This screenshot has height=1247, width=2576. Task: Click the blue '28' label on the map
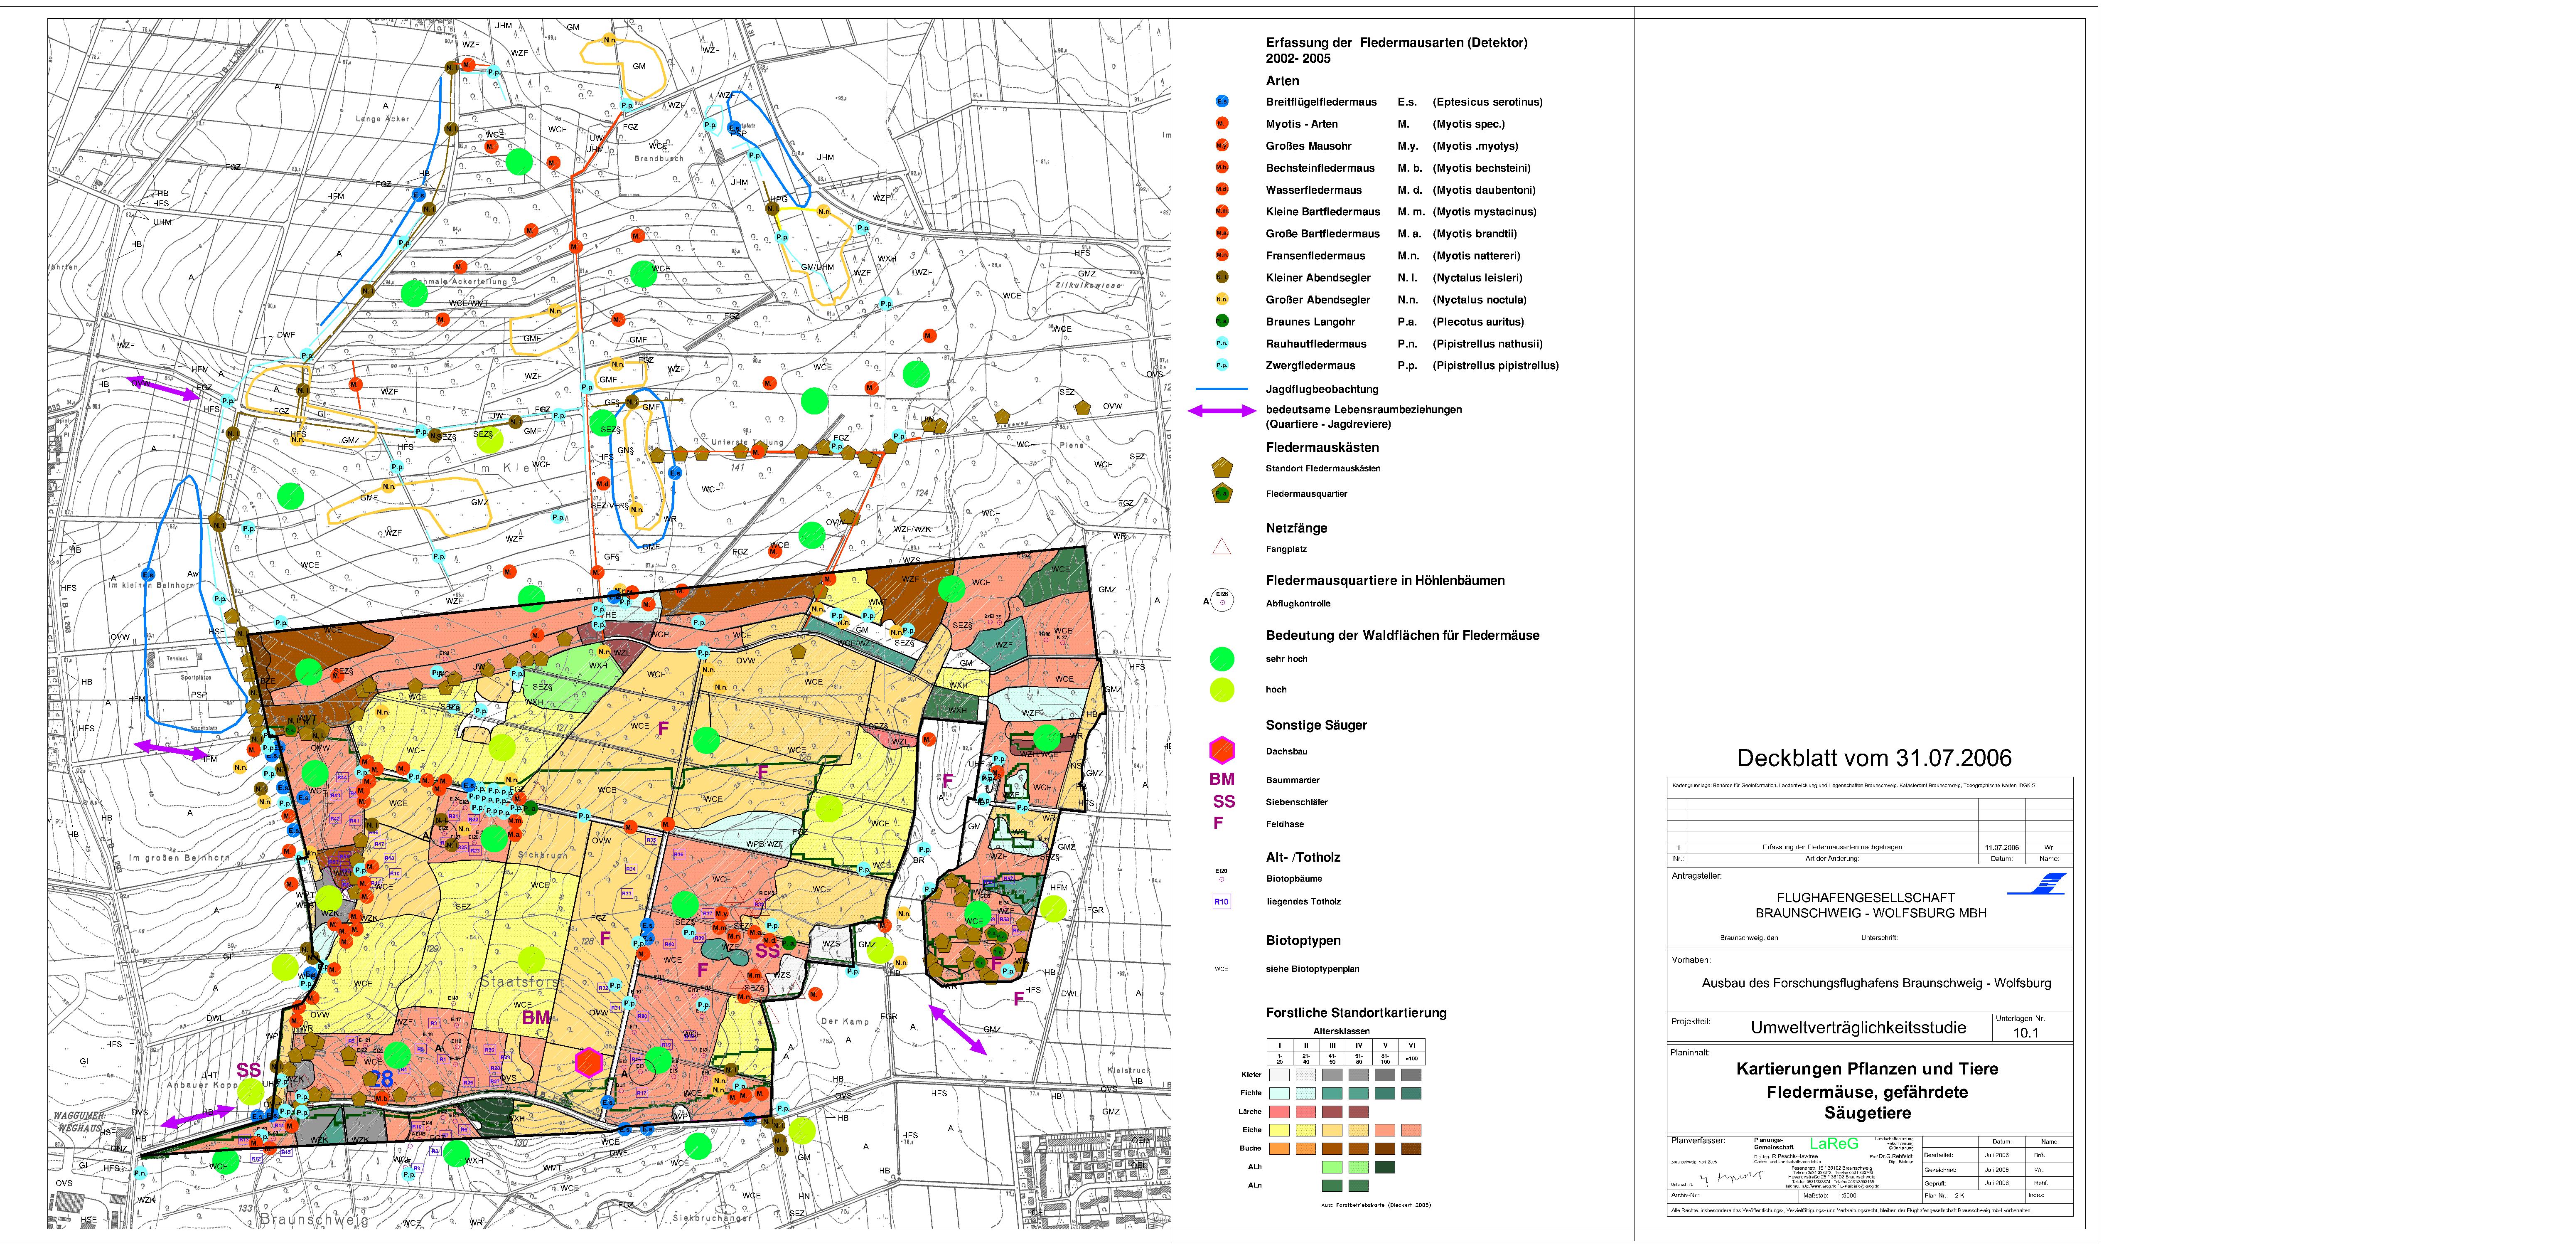pos(382,1079)
